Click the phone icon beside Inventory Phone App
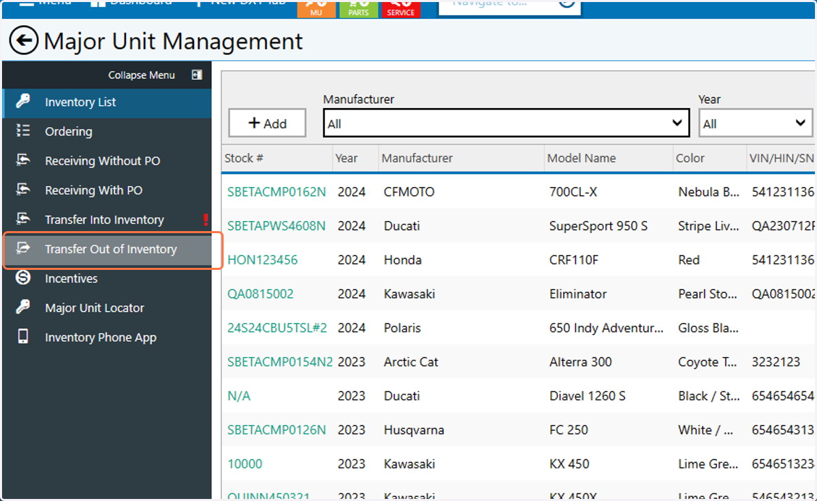 [23, 336]
